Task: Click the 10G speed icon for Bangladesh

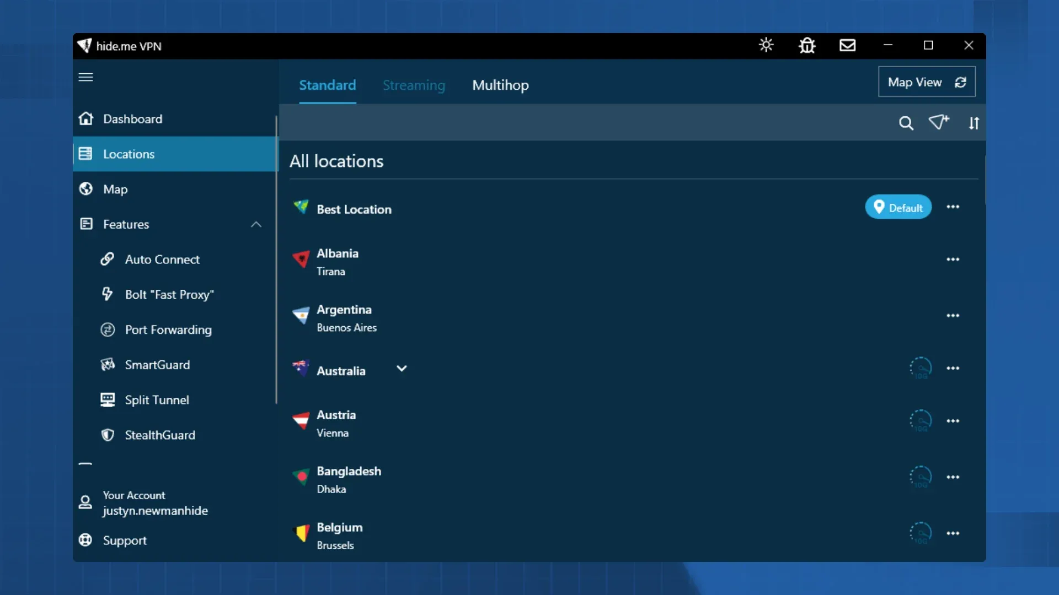Action: point(921,477)
